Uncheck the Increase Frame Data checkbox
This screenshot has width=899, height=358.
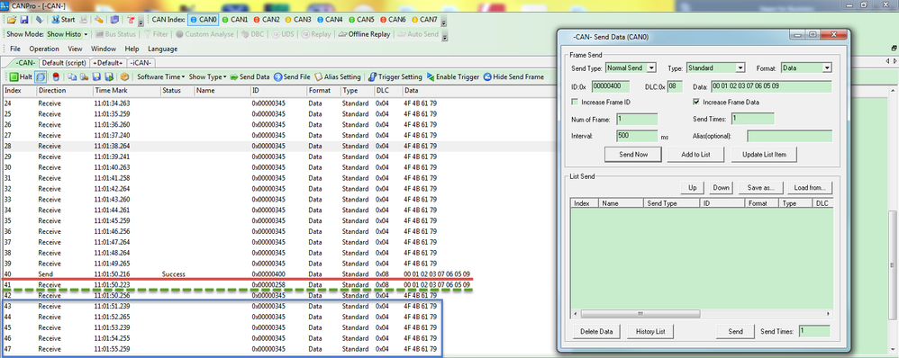[x=696, y=102]
